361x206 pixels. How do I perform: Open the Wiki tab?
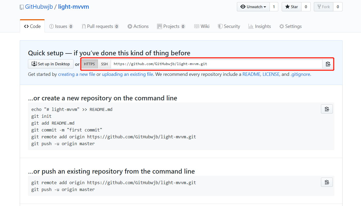pos(202,26)
